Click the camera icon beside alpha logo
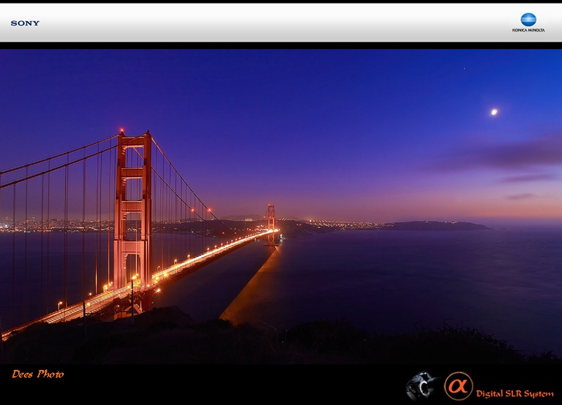562x405 pixels. (422, 386)
